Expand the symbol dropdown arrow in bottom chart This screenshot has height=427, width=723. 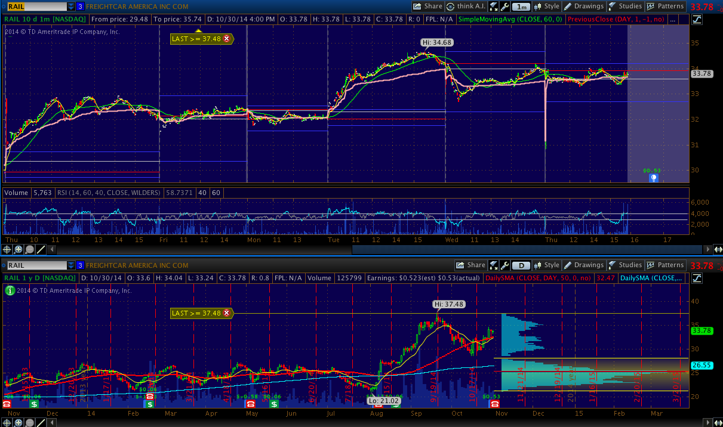click(x=71, y=265)
